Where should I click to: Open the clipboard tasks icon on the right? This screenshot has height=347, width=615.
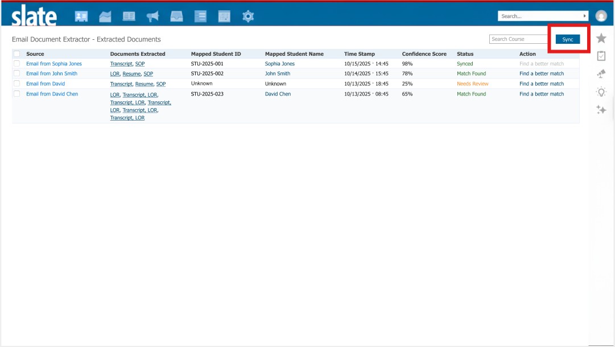coord(601,55)
